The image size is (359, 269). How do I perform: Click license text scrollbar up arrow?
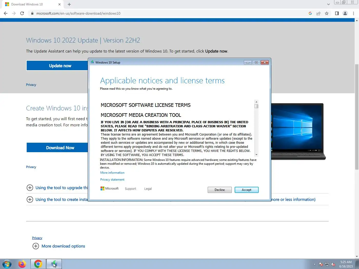pyautogui.click(x=256, y=102)
